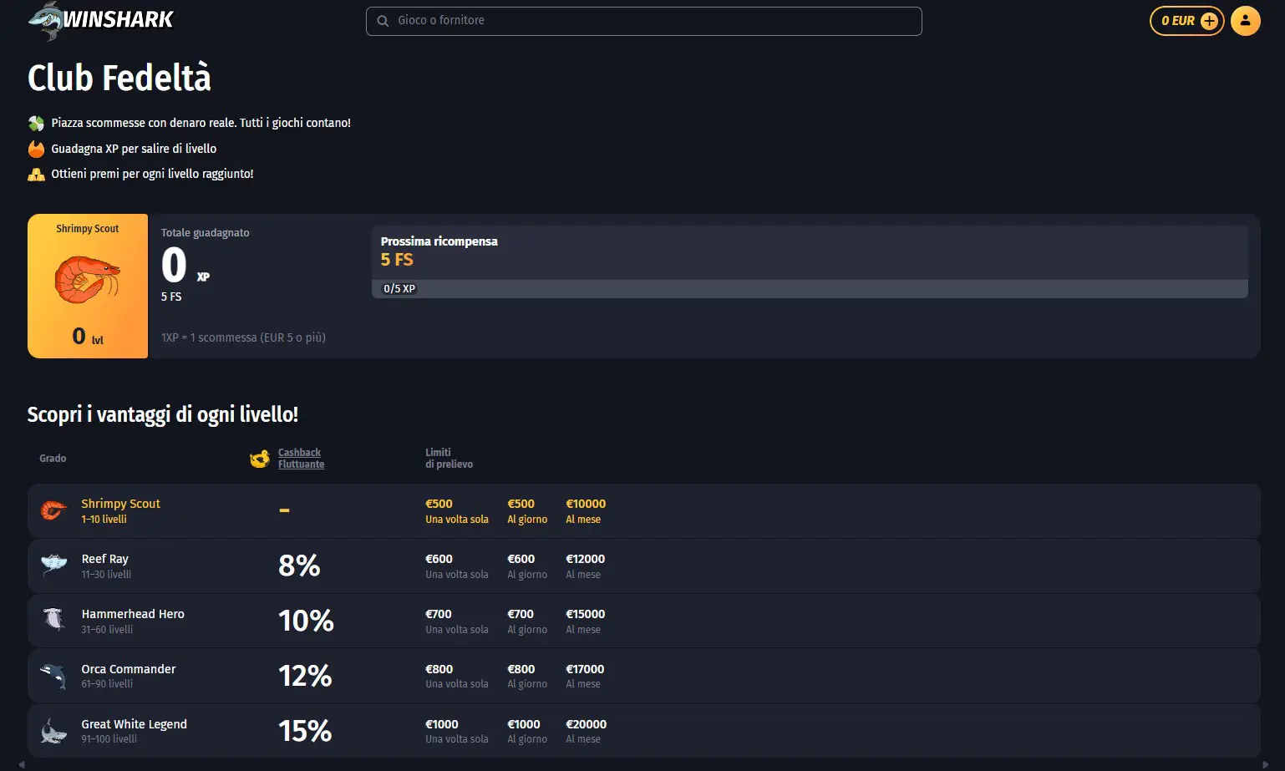Click the 8% cashback value

tap(299, 566)
